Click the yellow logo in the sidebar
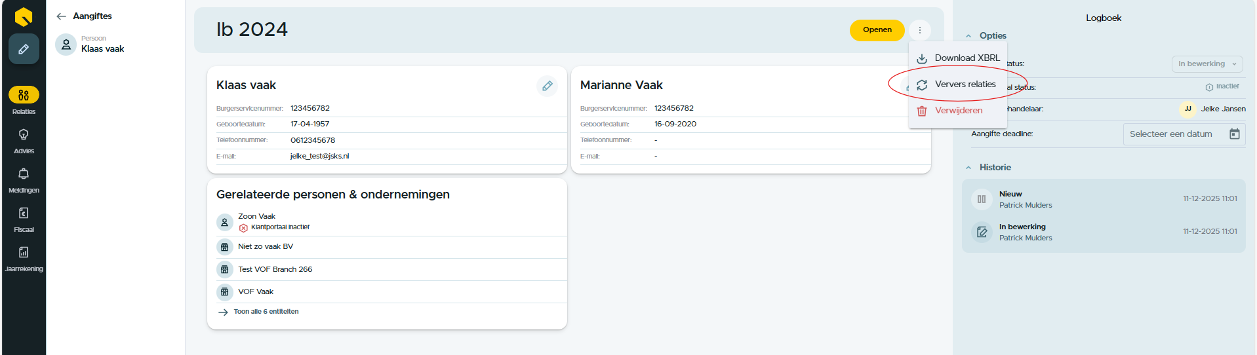The height and width of the screenshot is (355, 1257). 24,16
